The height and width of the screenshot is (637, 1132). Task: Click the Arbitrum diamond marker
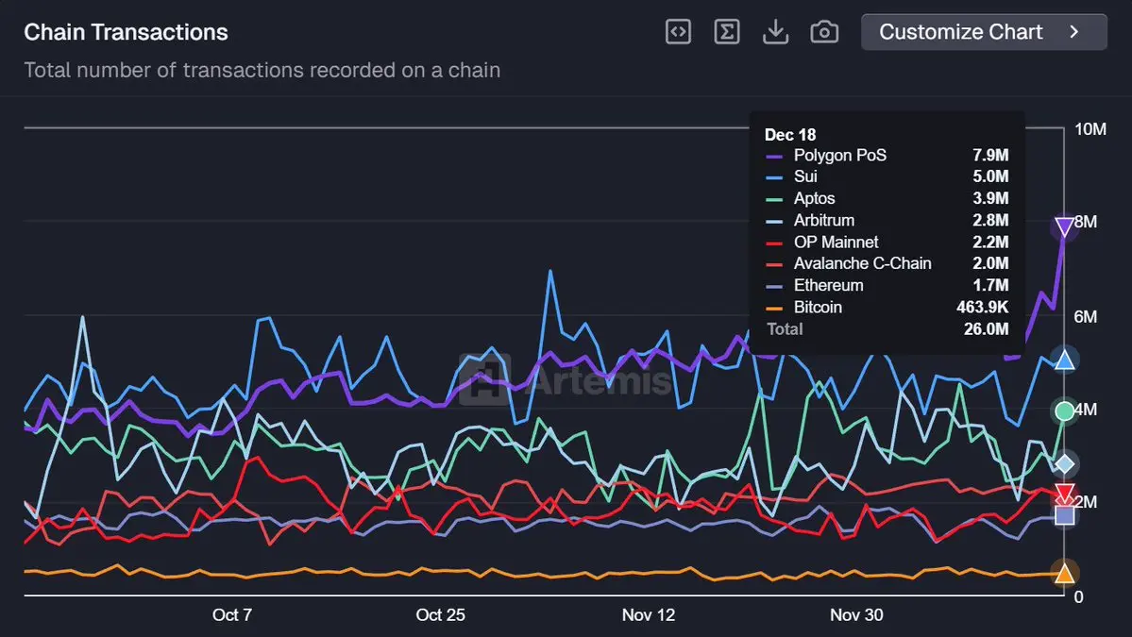[1065, 463]
